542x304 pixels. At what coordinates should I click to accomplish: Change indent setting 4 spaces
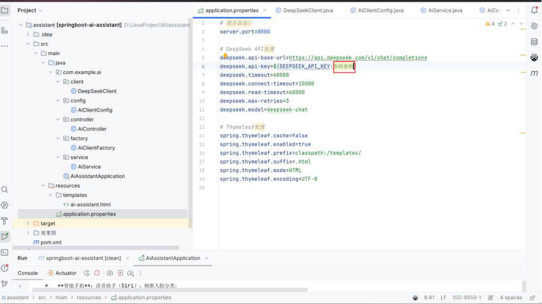pos(511,298)
